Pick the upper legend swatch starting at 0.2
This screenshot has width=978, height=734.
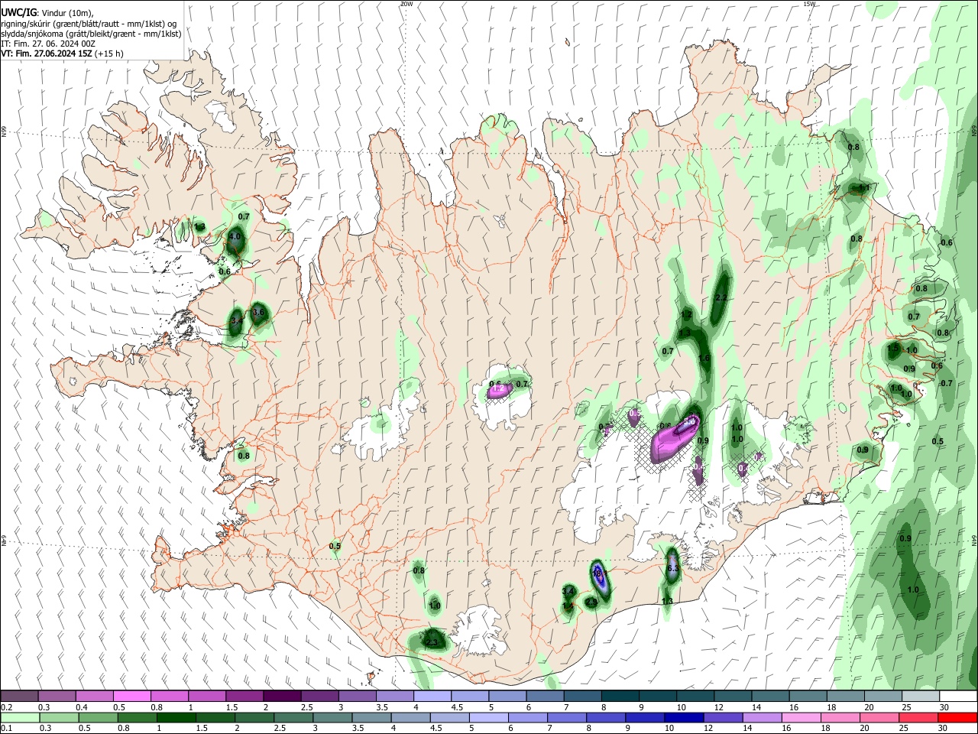point(19,697)
